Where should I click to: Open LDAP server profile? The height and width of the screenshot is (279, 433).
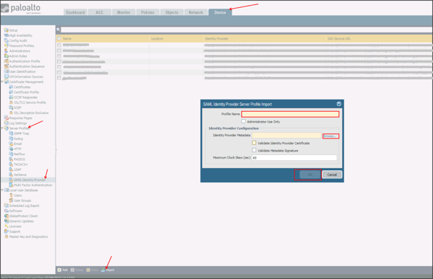(17, 169)
